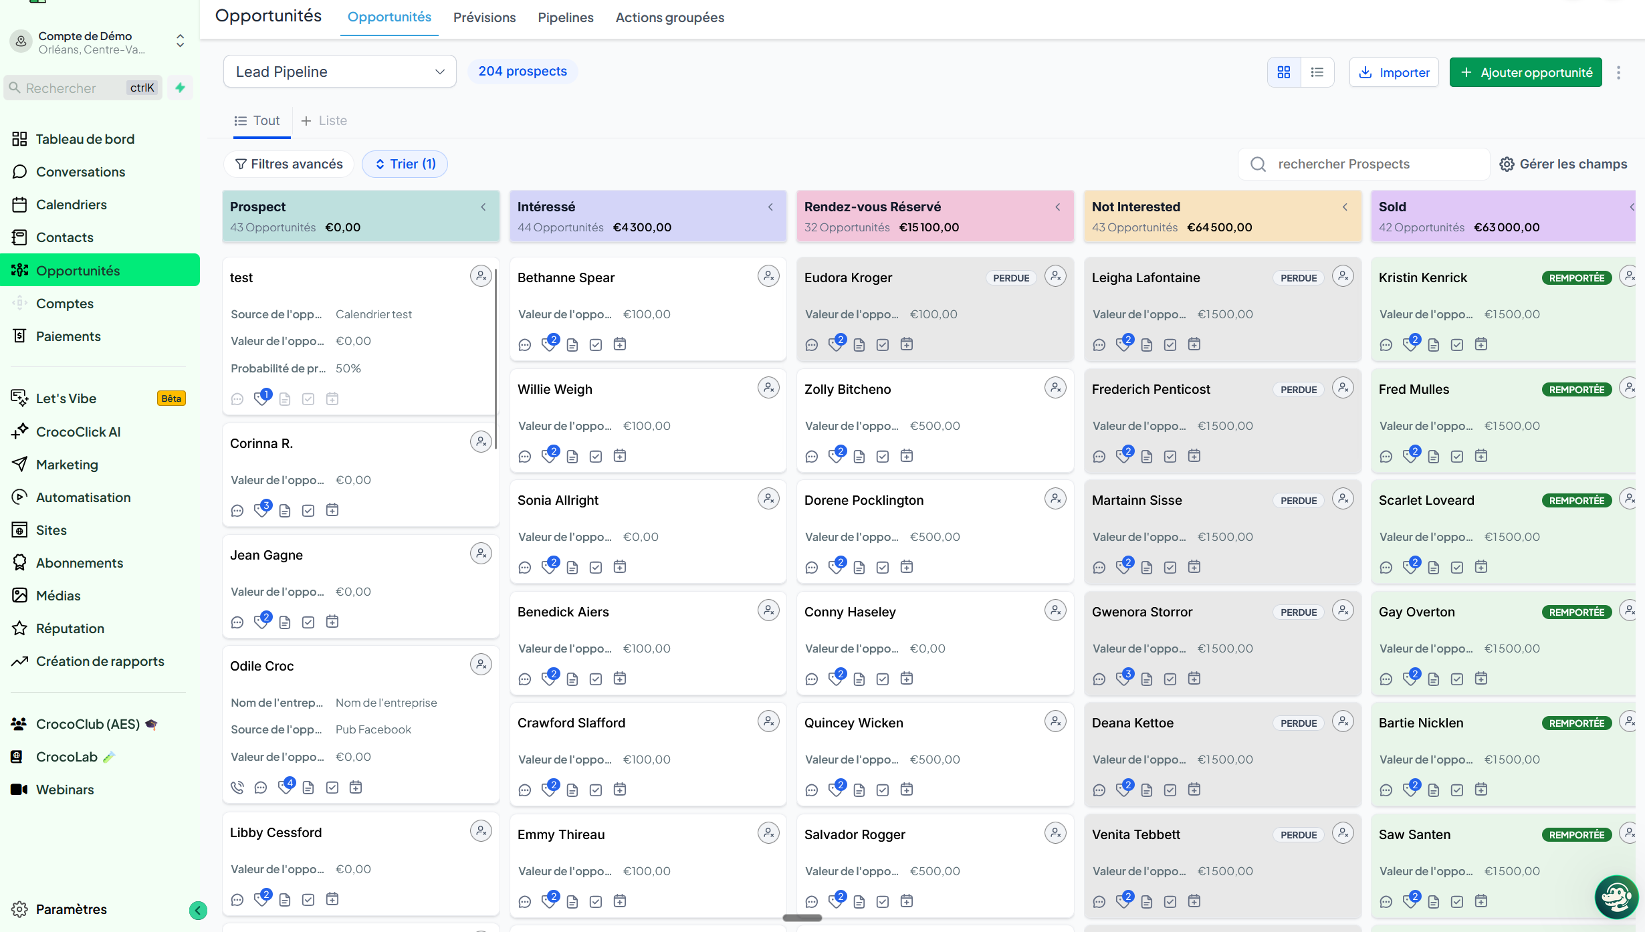
Task: Click the Ajouter opportunité button
Action: click(1525, 72)
